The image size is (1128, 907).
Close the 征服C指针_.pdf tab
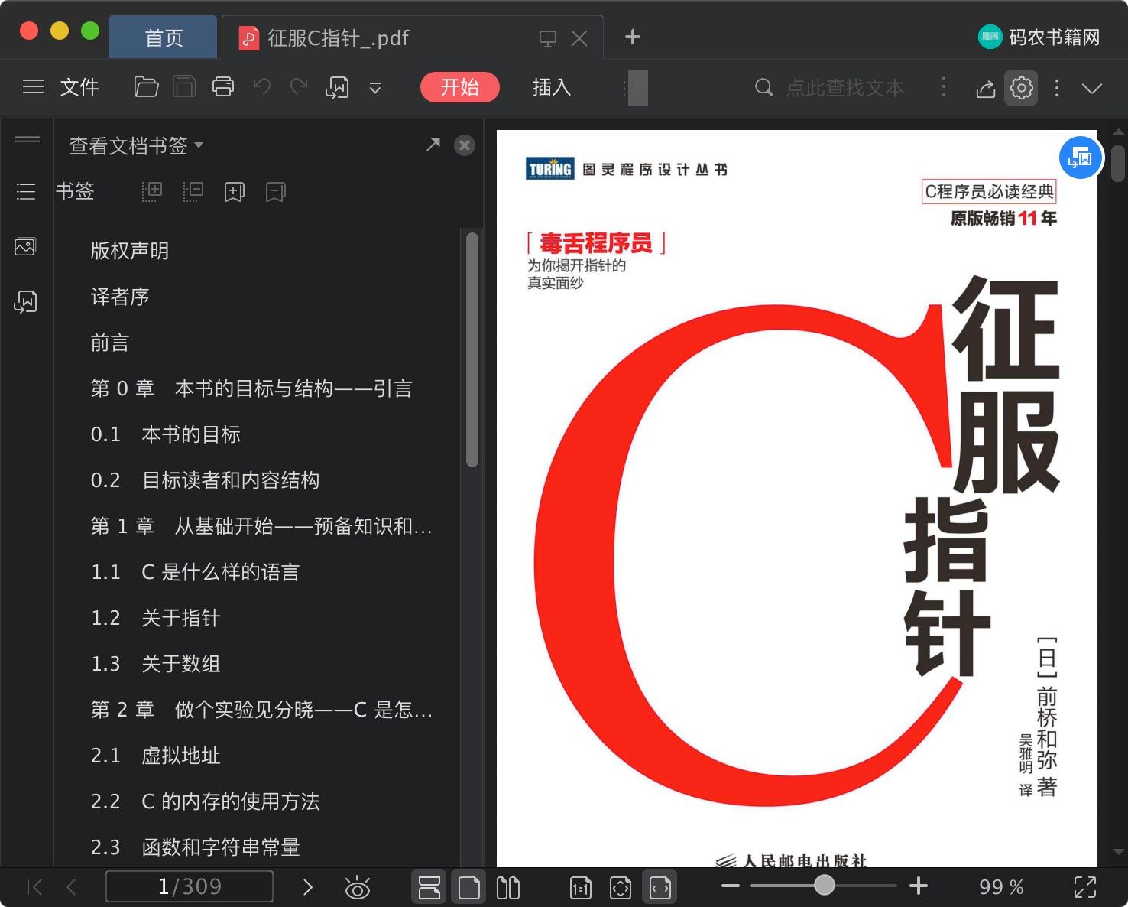tap(580, 38)
